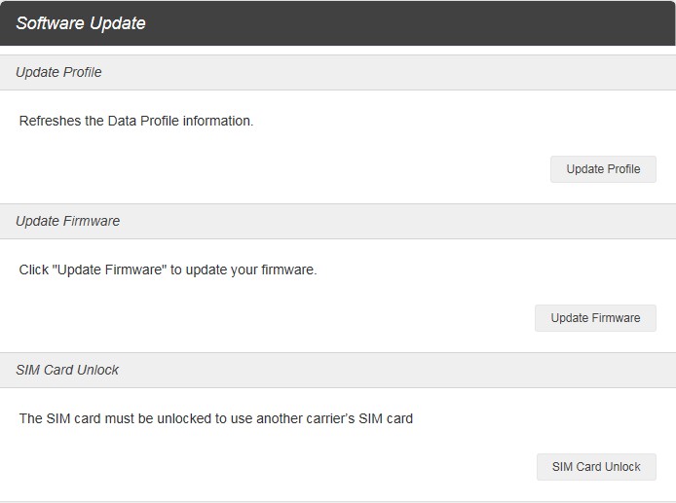This screenshot has width=676, height=503.
Task: Click the words 'Data Profile' in description
Action: (143, 121)
